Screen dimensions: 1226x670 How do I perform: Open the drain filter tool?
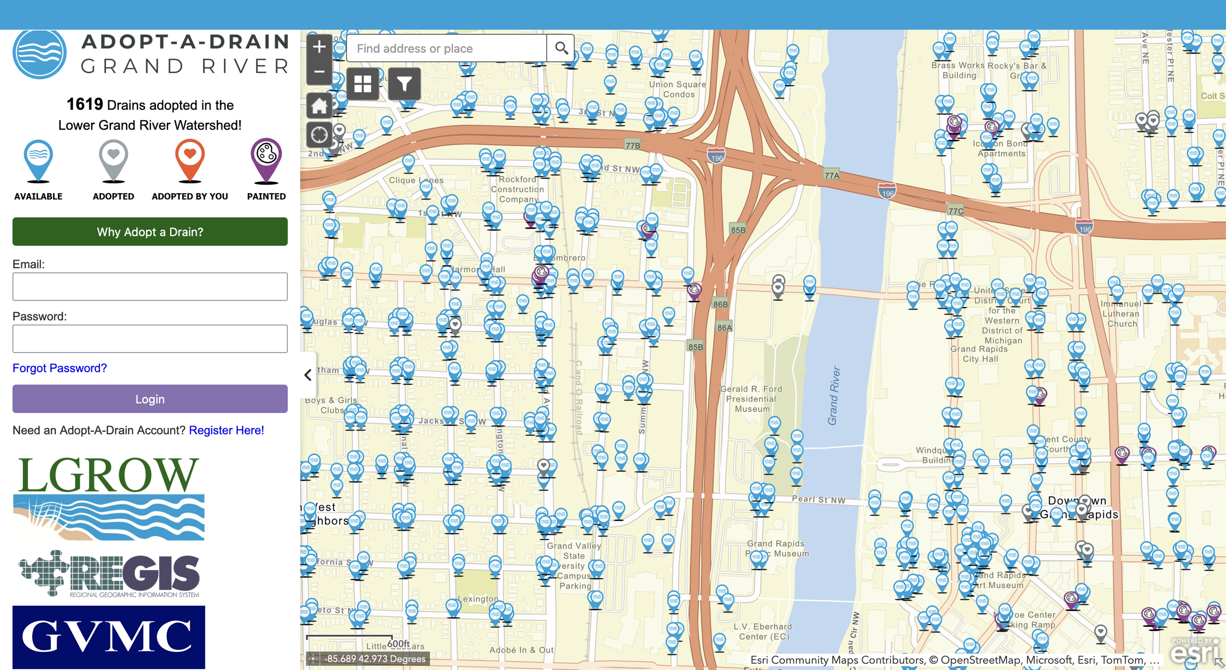coord(404,84)
